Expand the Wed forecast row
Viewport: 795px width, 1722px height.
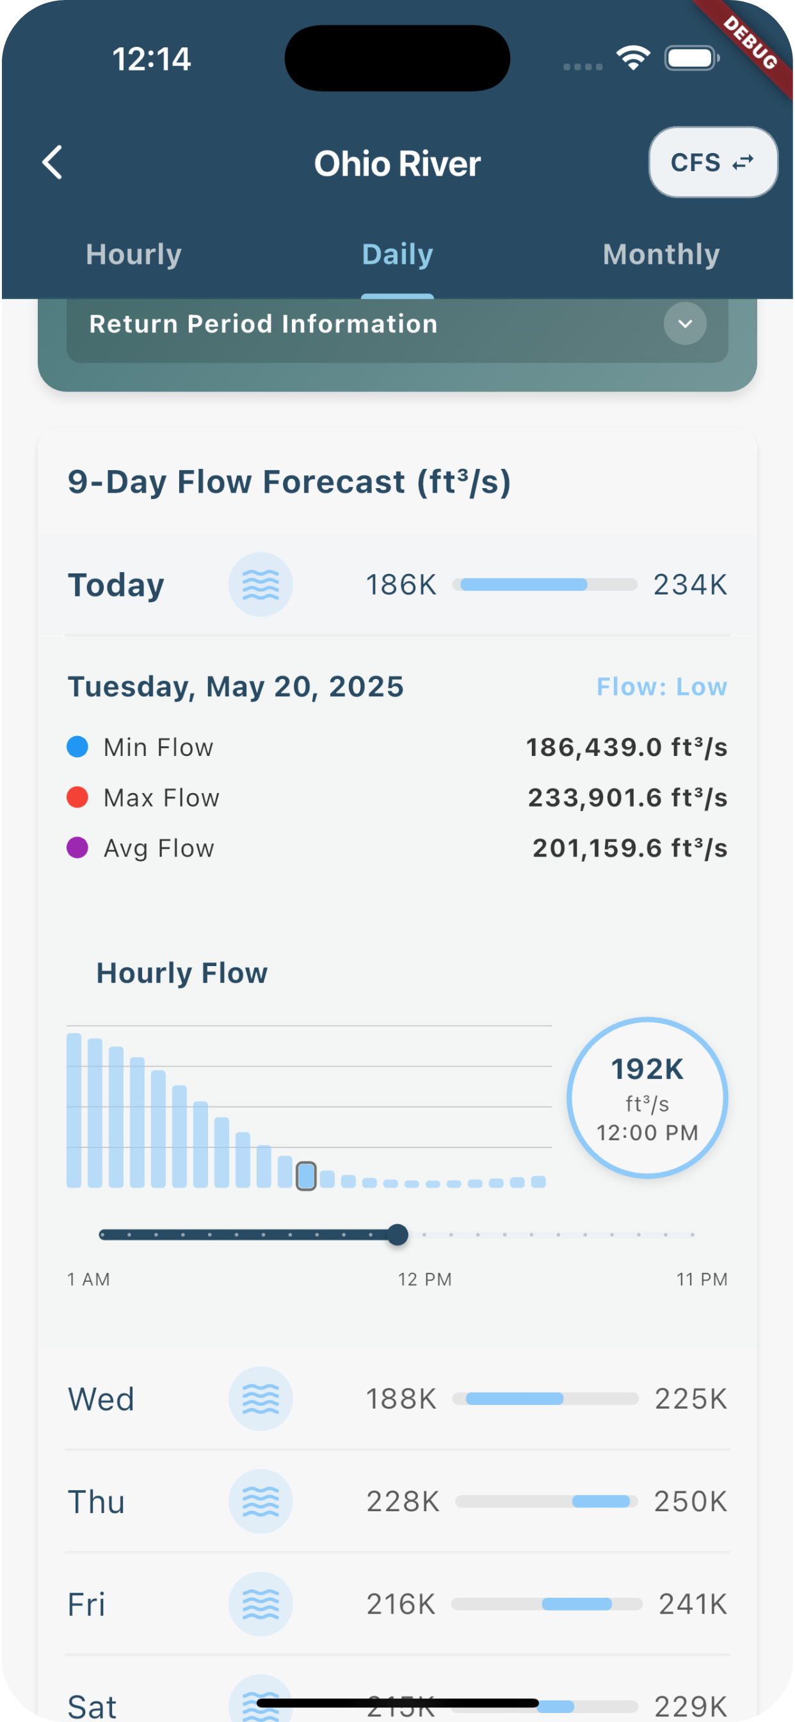coord(102,1398)
